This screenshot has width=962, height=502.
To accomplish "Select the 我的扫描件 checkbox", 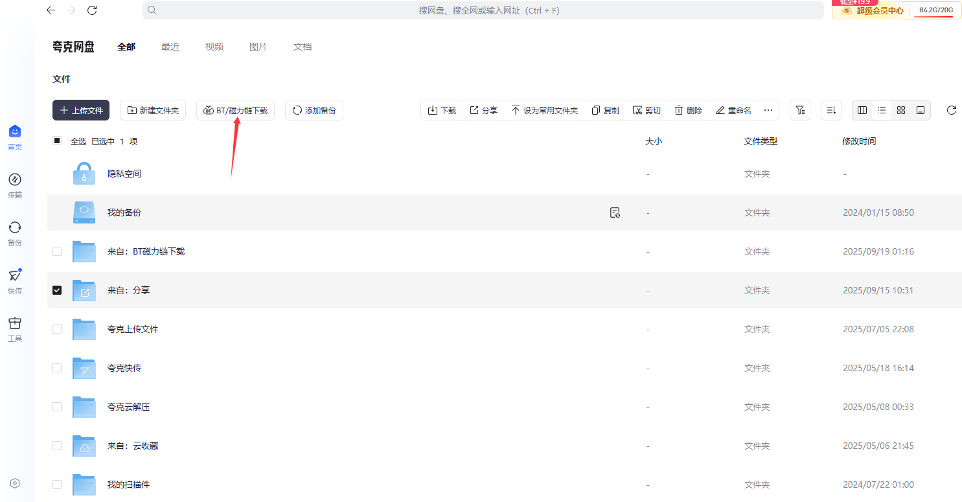I will [x=57, y=485].
